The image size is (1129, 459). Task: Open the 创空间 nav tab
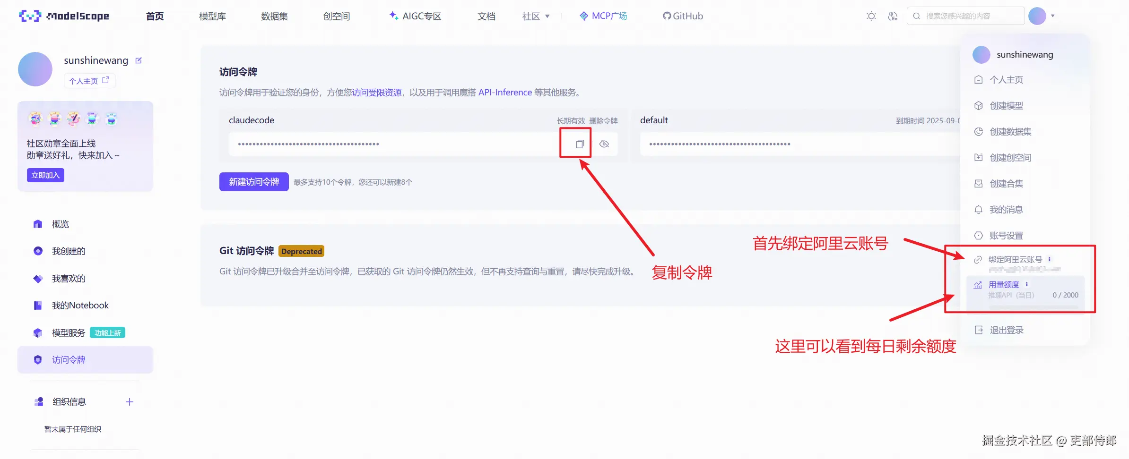[337, 16]
